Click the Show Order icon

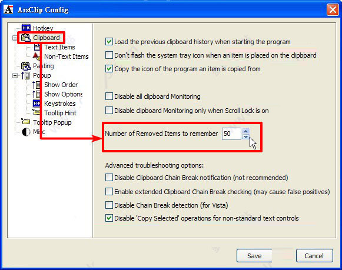36,85
